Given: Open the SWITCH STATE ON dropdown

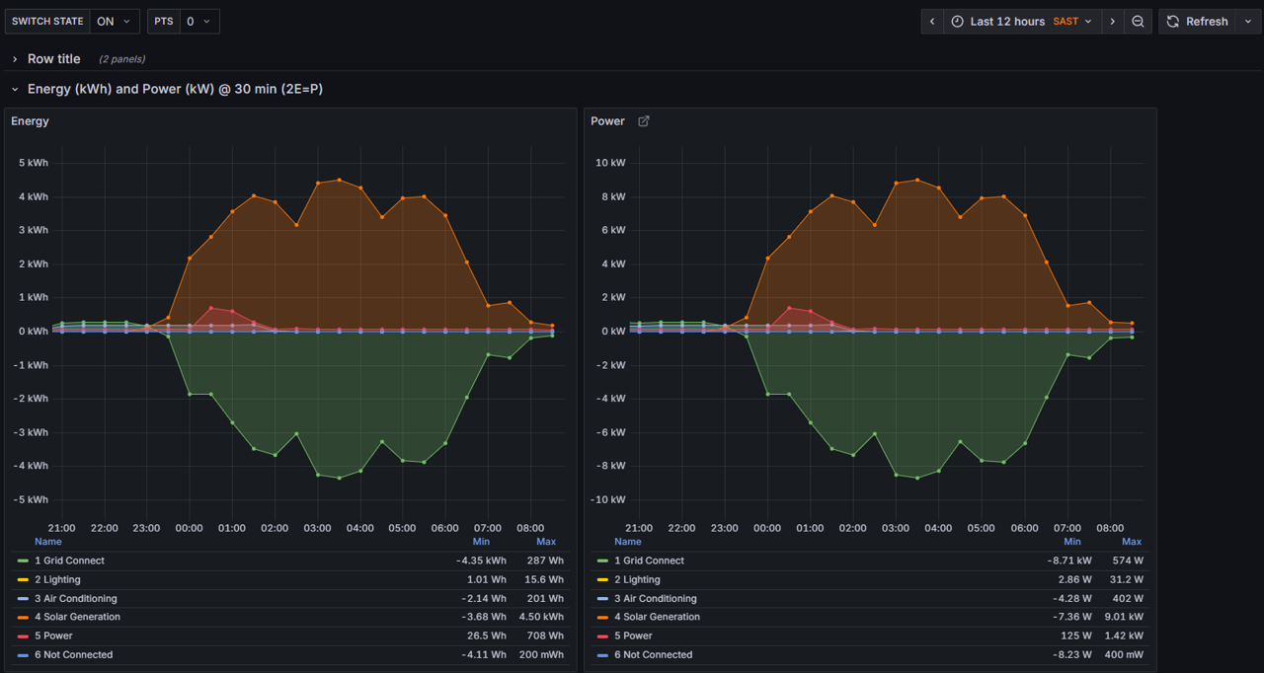Looking at the screenshot, I should click(x=114, y=22).
